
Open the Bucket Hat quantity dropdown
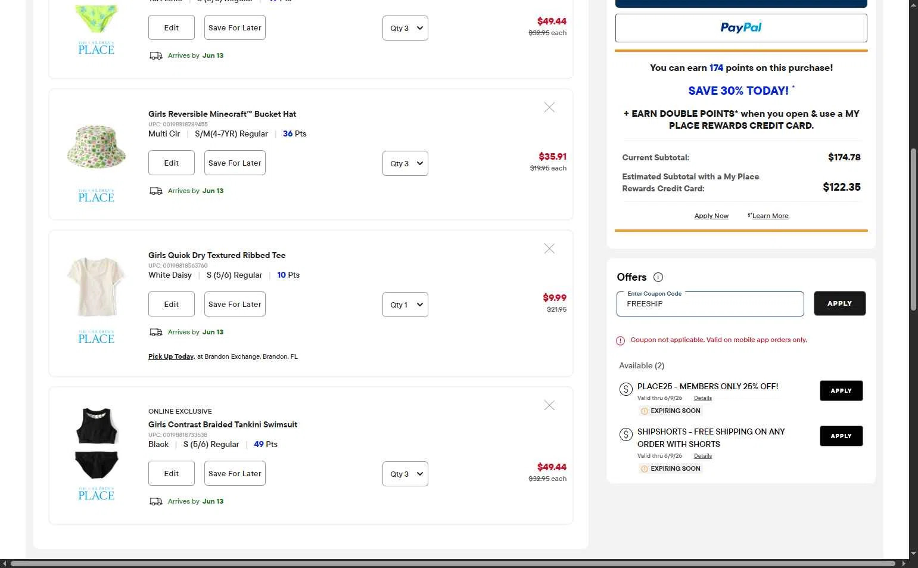coord(405,163)
